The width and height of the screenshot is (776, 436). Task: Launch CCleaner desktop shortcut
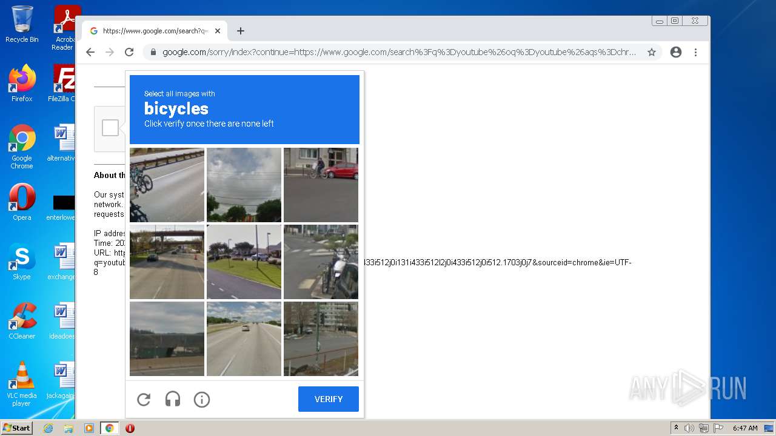coord(22,320)
